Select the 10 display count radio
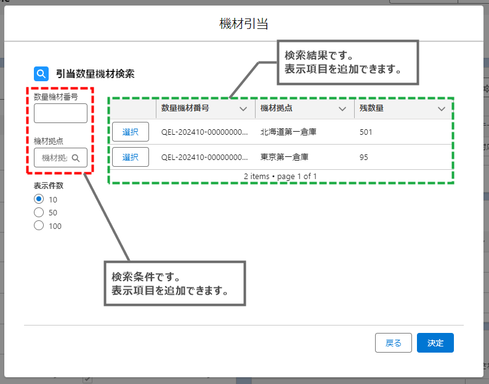489x384 pixels. [x=39, y=199]
